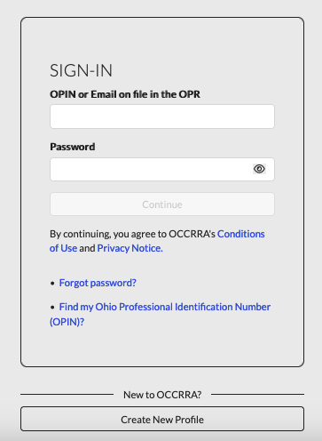The image size is (322, 441).
Task: Click the Password field label
Action: pos(73,147)
